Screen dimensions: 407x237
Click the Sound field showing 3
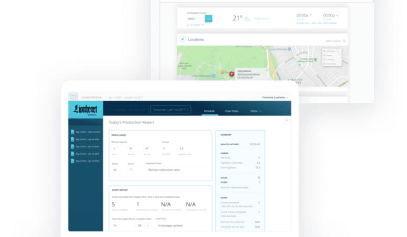pos(135,170)
